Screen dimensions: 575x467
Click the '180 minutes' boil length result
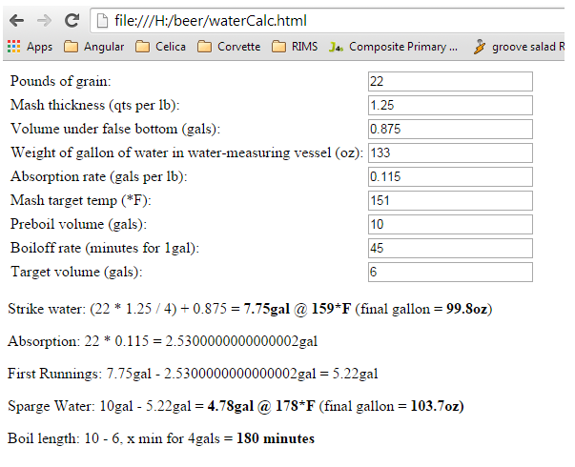point(276,438)
